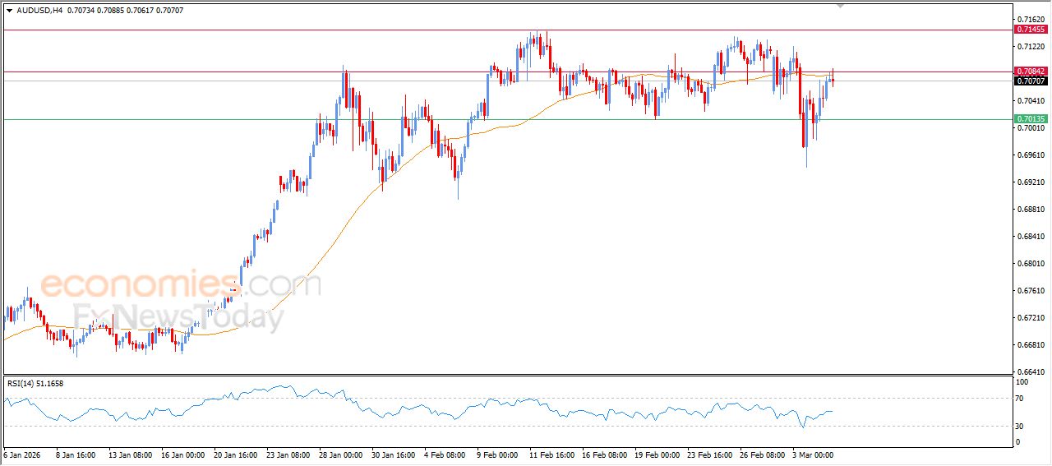Viewport: 1052px width, 466px height.
Task: Click the dropdown arrow beside AUDUSD,H4
Action: pyautogui.click(x=9, y=11)
